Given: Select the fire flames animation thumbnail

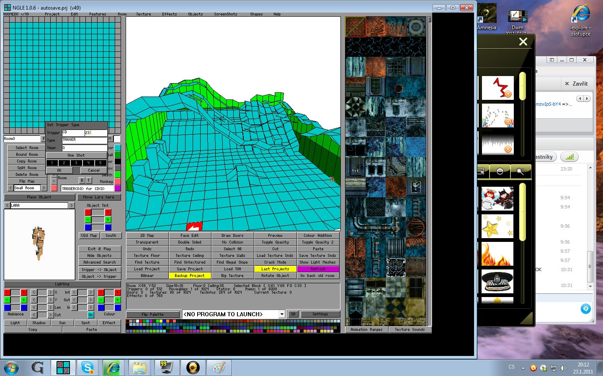Looking at the screenshot, I should tap(497, 254).
